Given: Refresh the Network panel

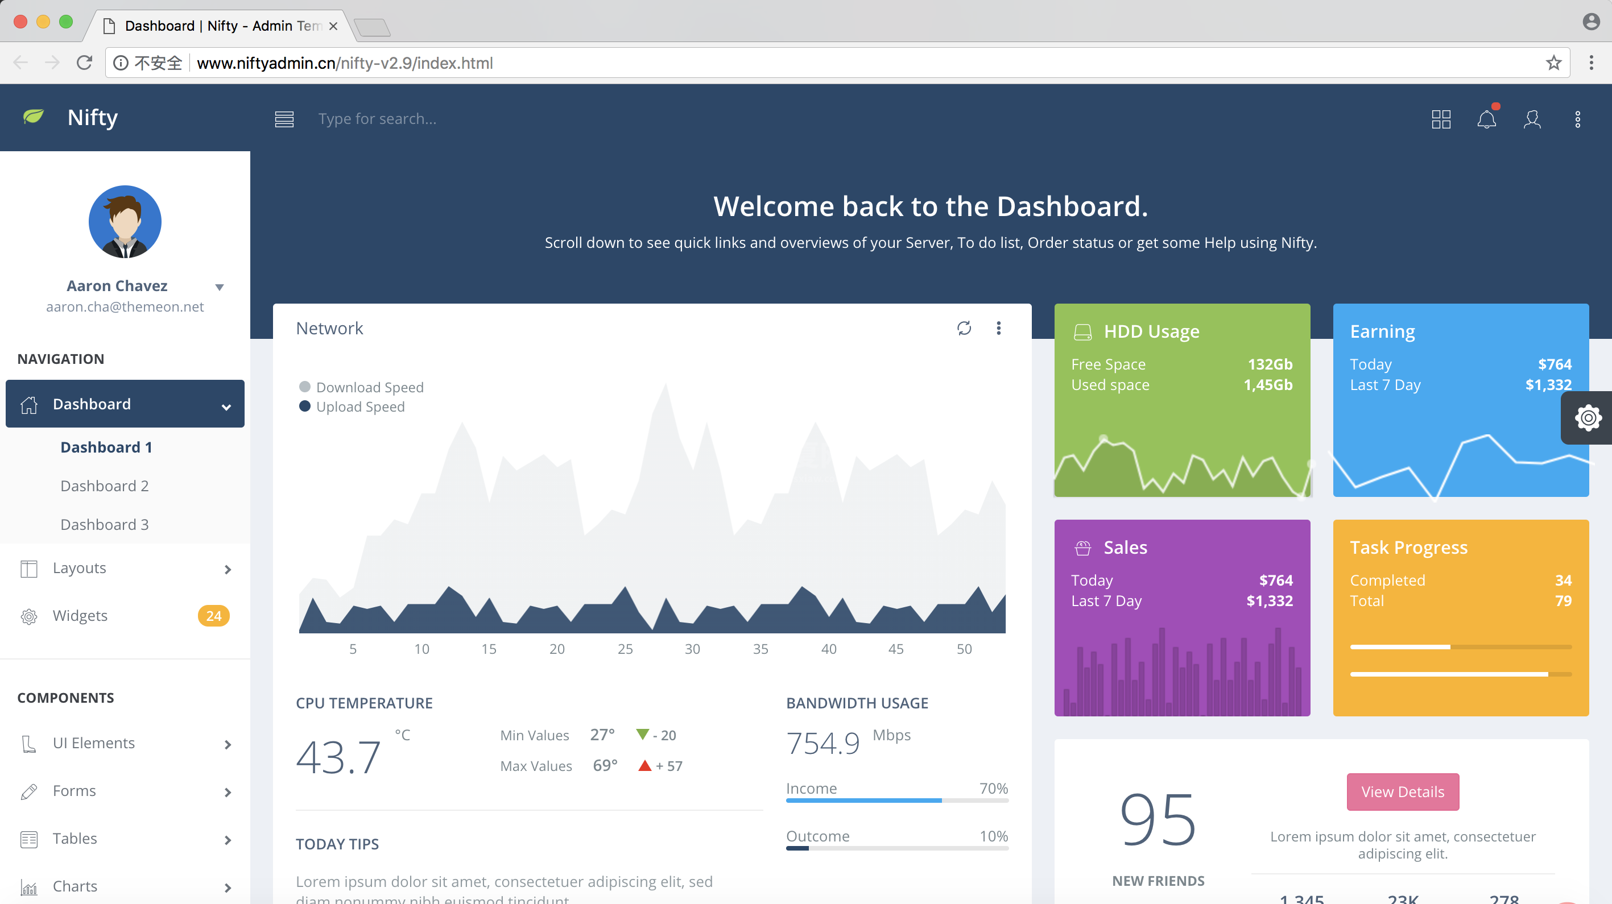Looking at the screenshot, I should (x=964, y=328).
